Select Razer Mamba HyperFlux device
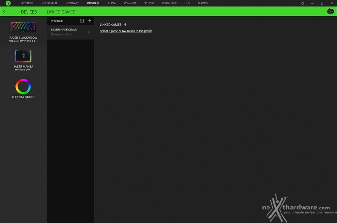337x223 pixels. (23, 60)
